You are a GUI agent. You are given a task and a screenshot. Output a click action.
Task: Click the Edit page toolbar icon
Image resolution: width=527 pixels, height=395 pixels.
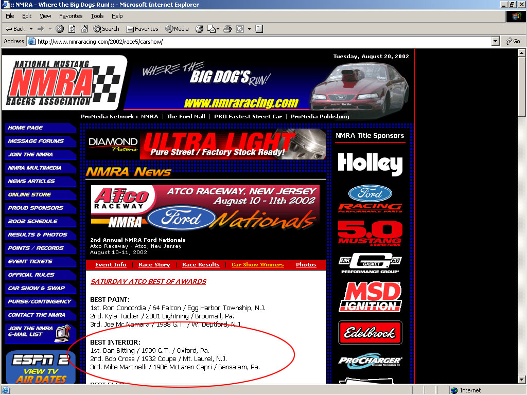tap(240, 29)
